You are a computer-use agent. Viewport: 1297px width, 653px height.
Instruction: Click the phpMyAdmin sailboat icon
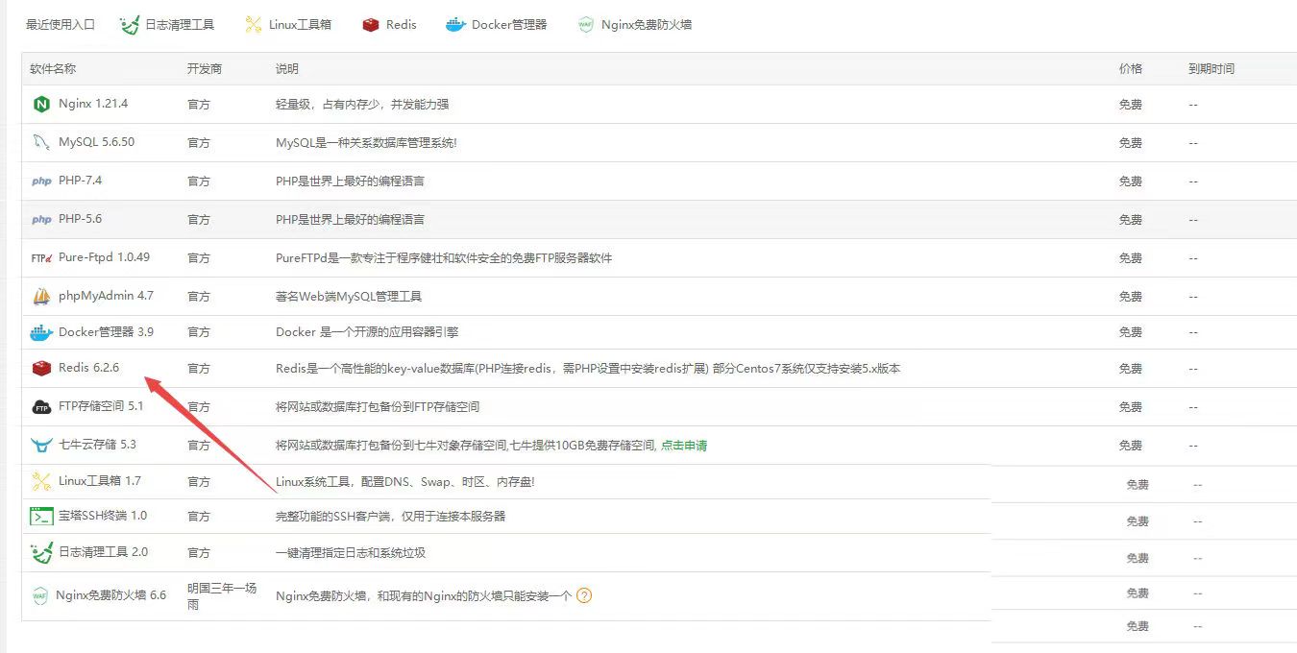41,296
